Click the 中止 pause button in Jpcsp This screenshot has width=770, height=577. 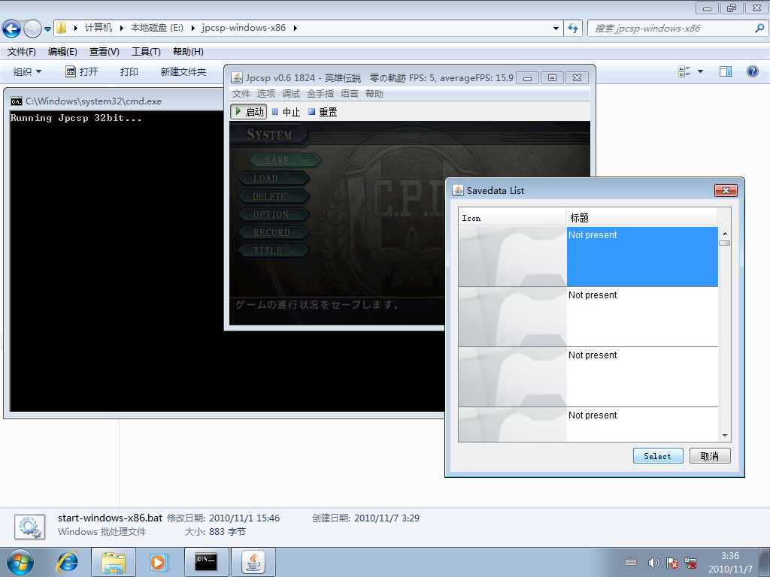286,112
